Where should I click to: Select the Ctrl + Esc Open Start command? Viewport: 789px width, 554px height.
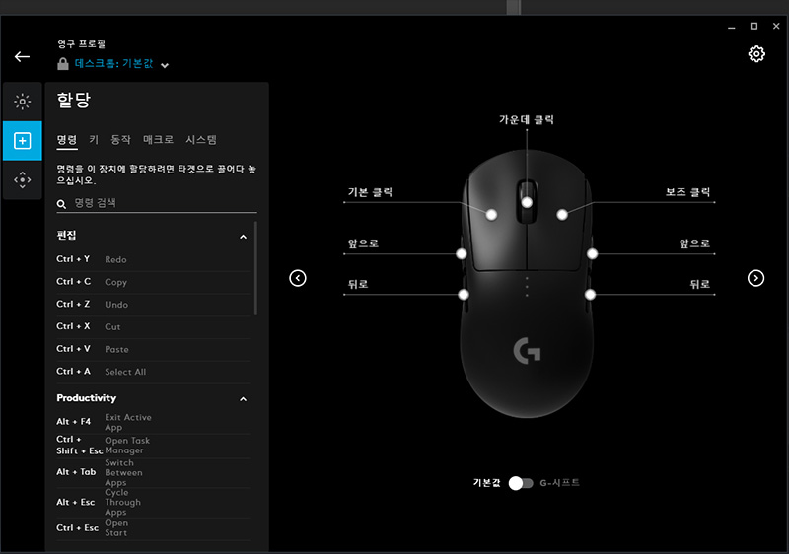coord(153,528)
